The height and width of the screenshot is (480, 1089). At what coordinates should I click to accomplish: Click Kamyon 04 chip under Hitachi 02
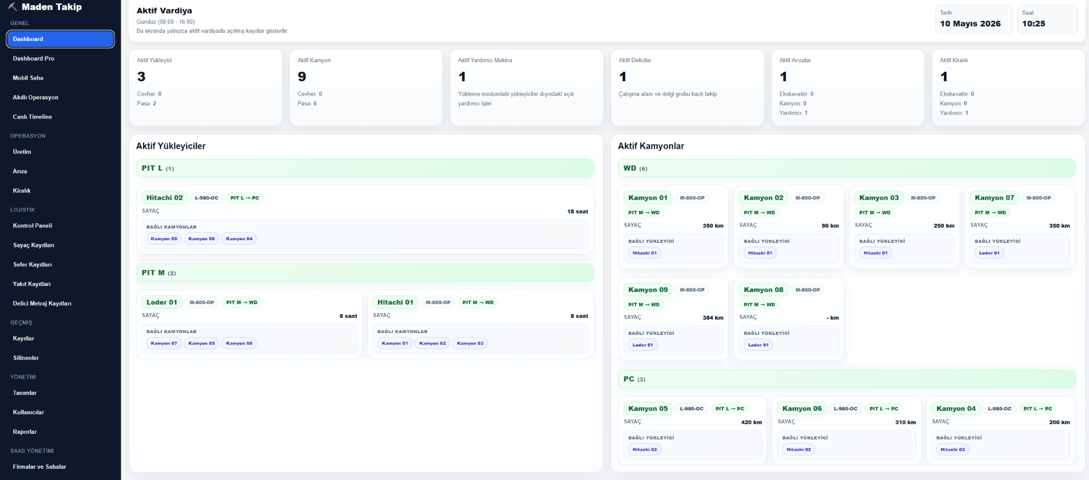tap(239, 239)
